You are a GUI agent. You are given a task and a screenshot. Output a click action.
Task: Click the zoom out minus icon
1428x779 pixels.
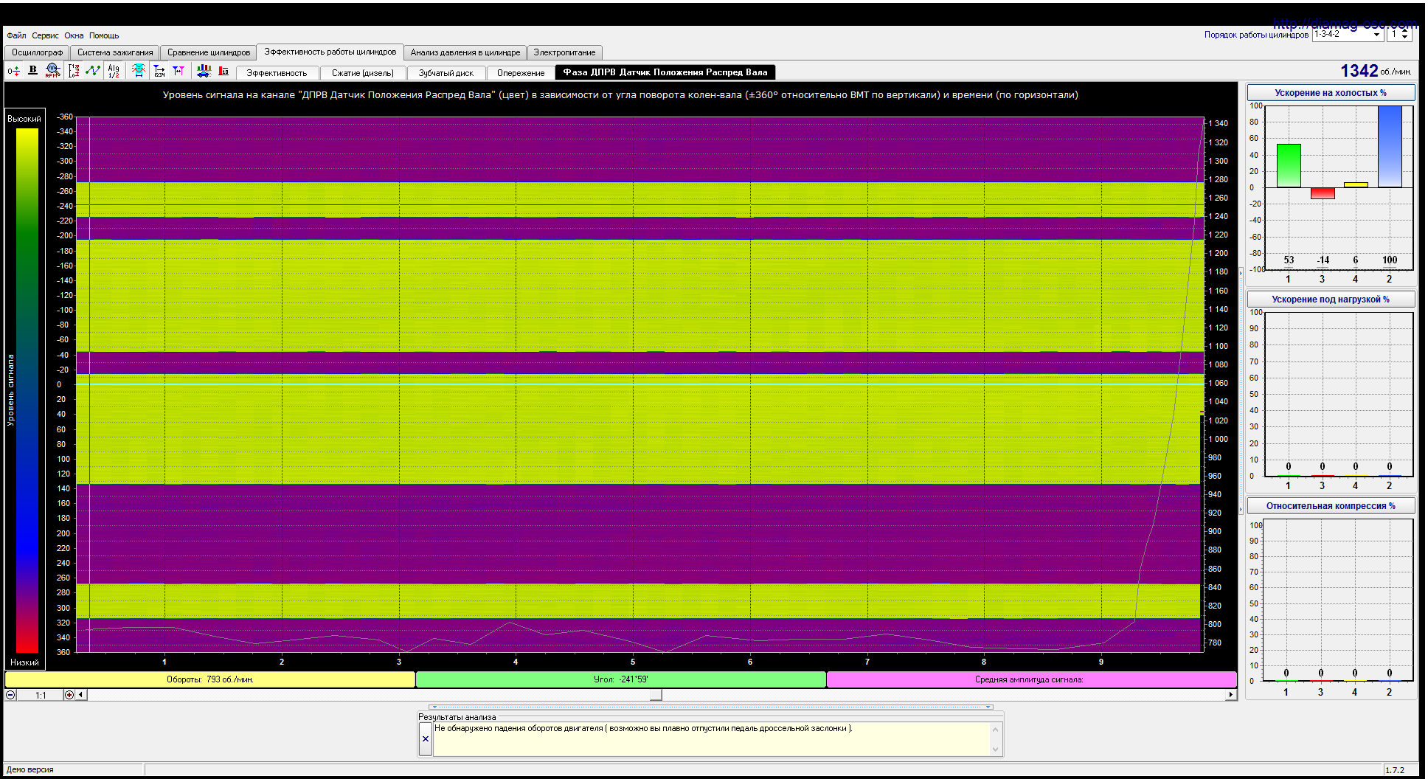[10, 695]
